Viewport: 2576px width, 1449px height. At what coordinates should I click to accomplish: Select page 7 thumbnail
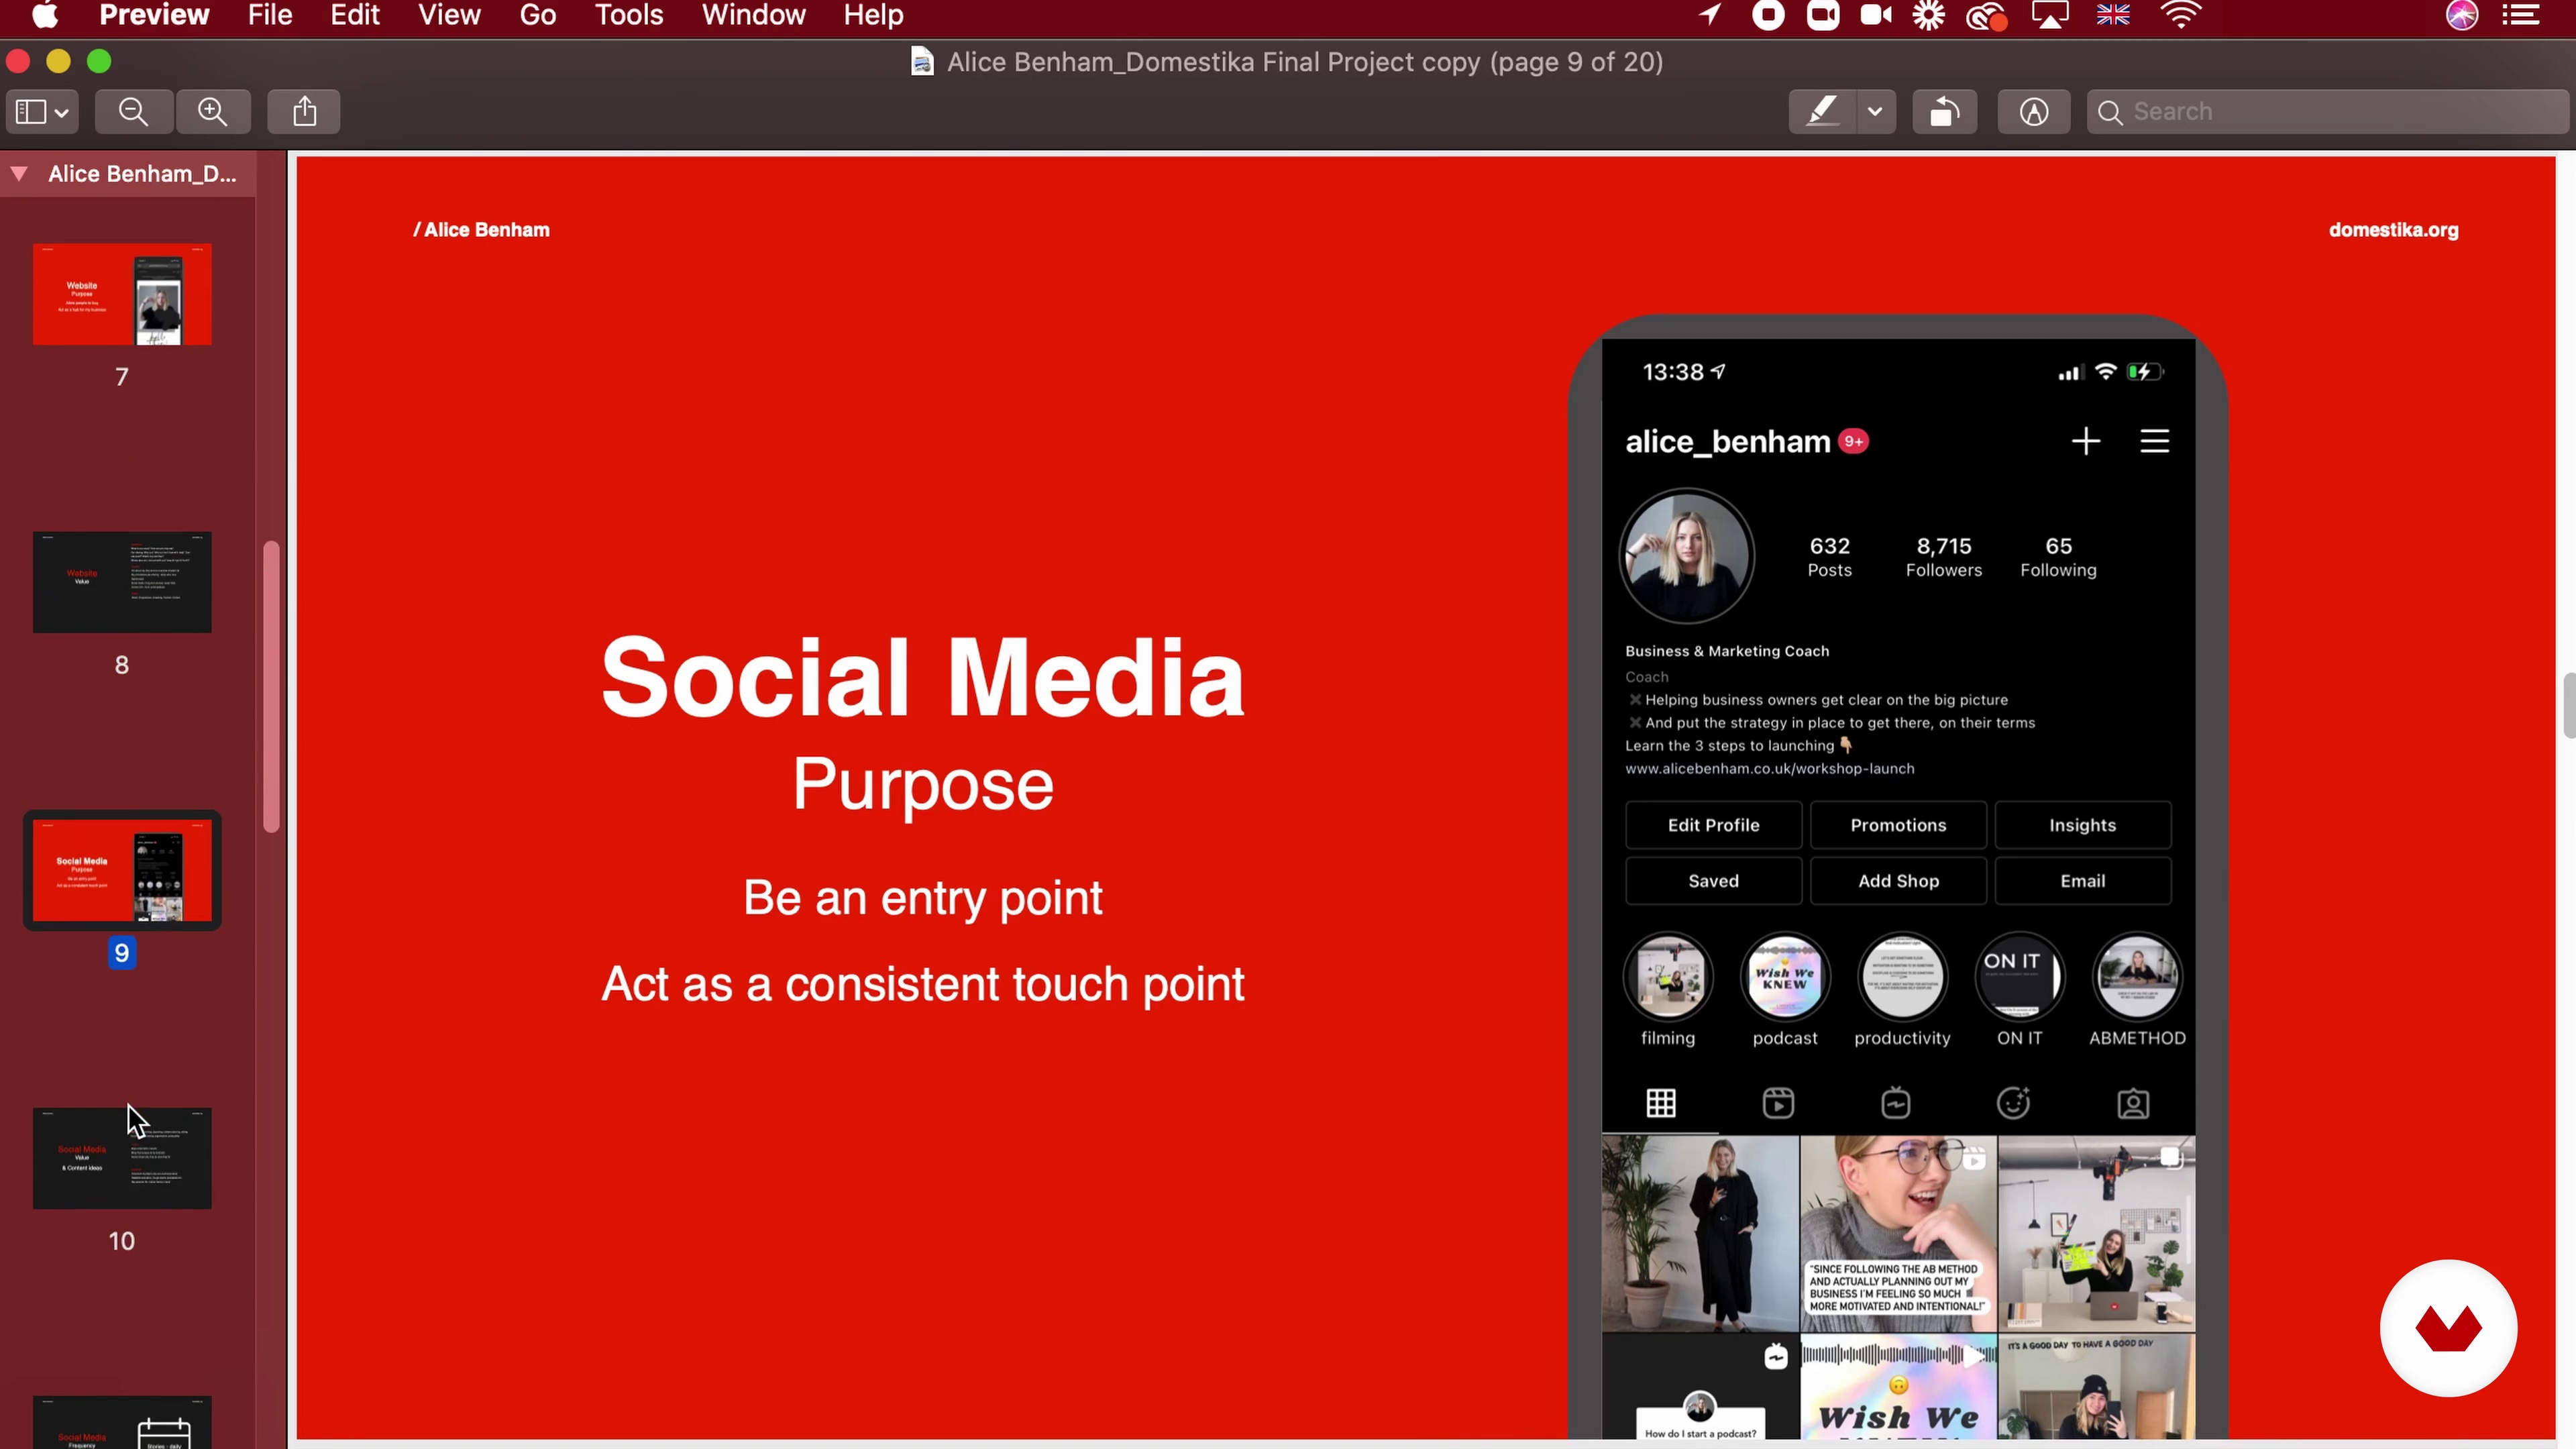[x=122, y=294]
